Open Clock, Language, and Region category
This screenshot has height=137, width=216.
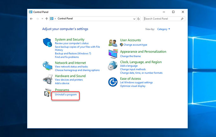[141, 62]
